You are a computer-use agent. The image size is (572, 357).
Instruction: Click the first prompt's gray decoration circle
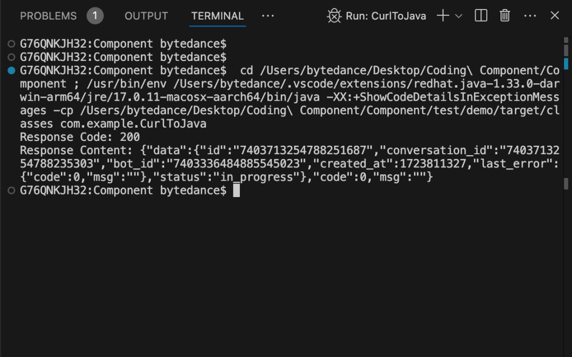pyautogui.click(x=12, y=43)
